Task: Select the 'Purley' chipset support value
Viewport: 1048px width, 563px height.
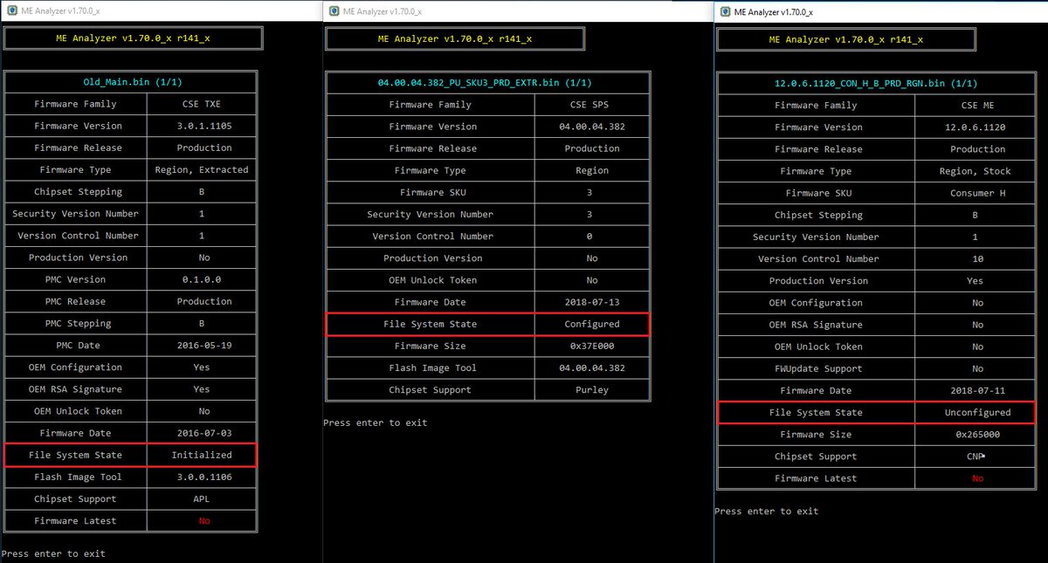Action: 591,389
